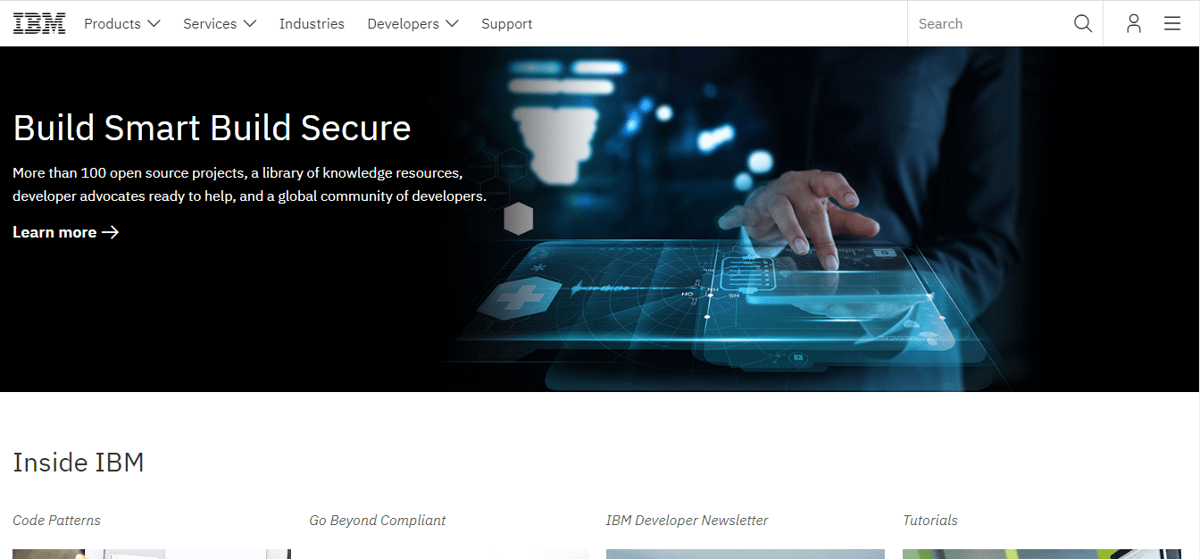The height and width of the screenshot is (559, 1200).
Task: Open the user profile icon
Action: pos(1134,24)
